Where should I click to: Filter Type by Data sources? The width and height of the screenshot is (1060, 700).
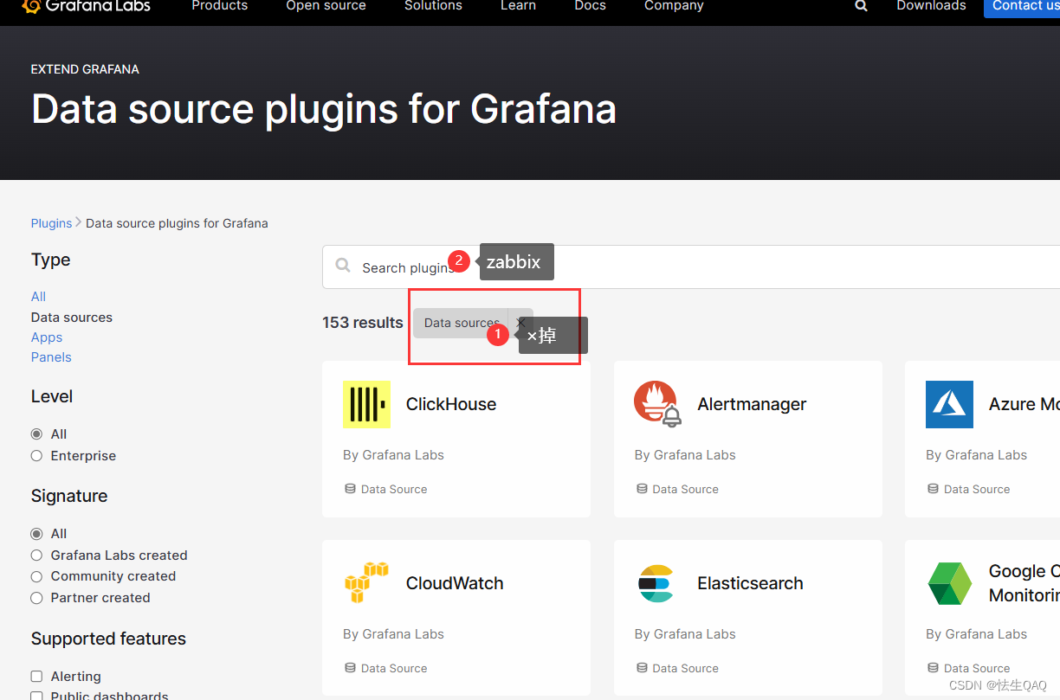72,318
